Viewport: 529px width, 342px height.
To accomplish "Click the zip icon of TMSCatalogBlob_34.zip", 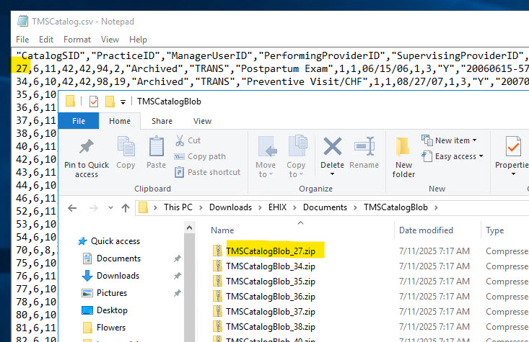I will click(218, 266).
